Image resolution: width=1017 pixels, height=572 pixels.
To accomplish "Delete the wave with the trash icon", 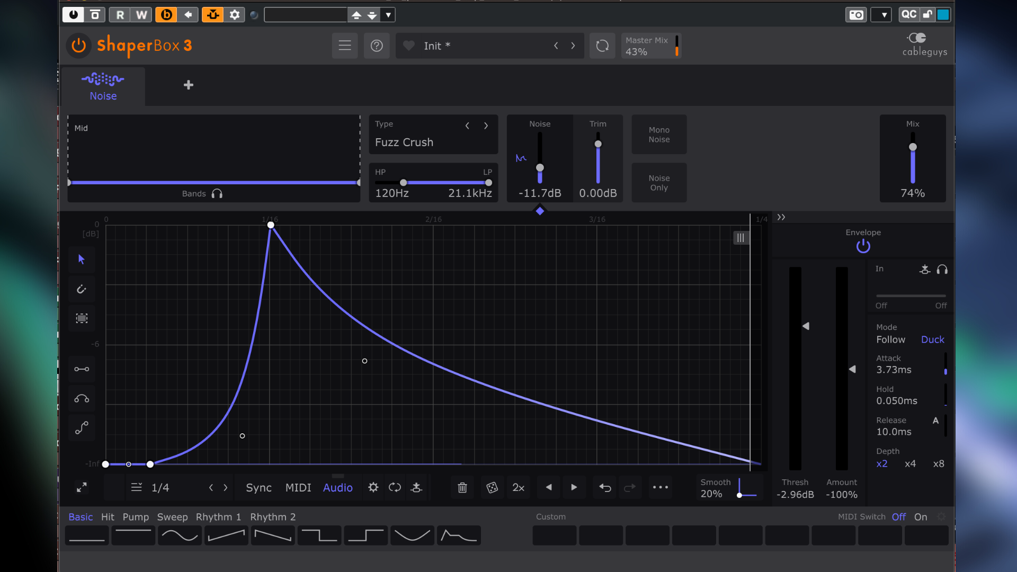I will point(462,488).
